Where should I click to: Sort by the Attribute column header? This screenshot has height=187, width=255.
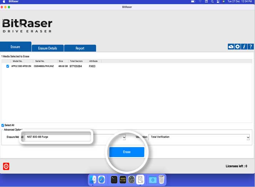click(93, 61)
